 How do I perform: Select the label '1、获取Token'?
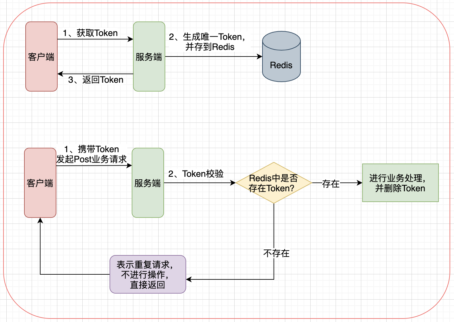[x=90, y=33]
